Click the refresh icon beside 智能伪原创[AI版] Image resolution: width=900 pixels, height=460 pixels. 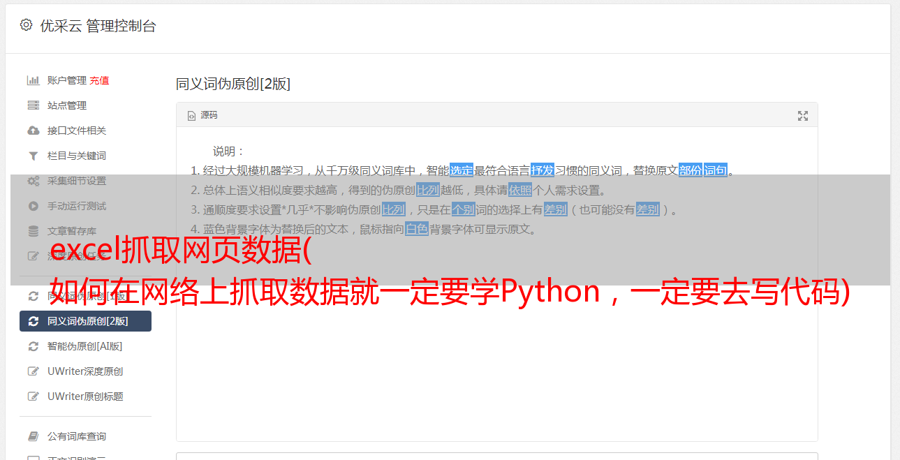33,346
